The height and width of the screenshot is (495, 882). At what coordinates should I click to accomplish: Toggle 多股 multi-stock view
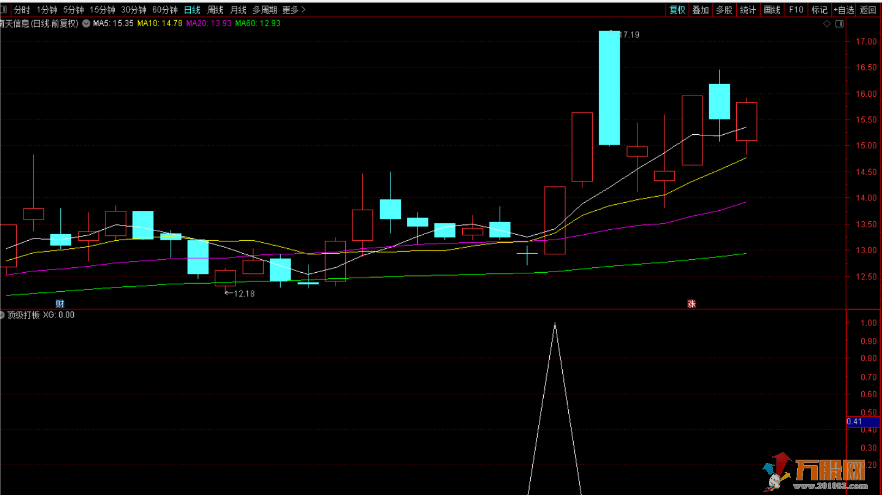[724, 10]
